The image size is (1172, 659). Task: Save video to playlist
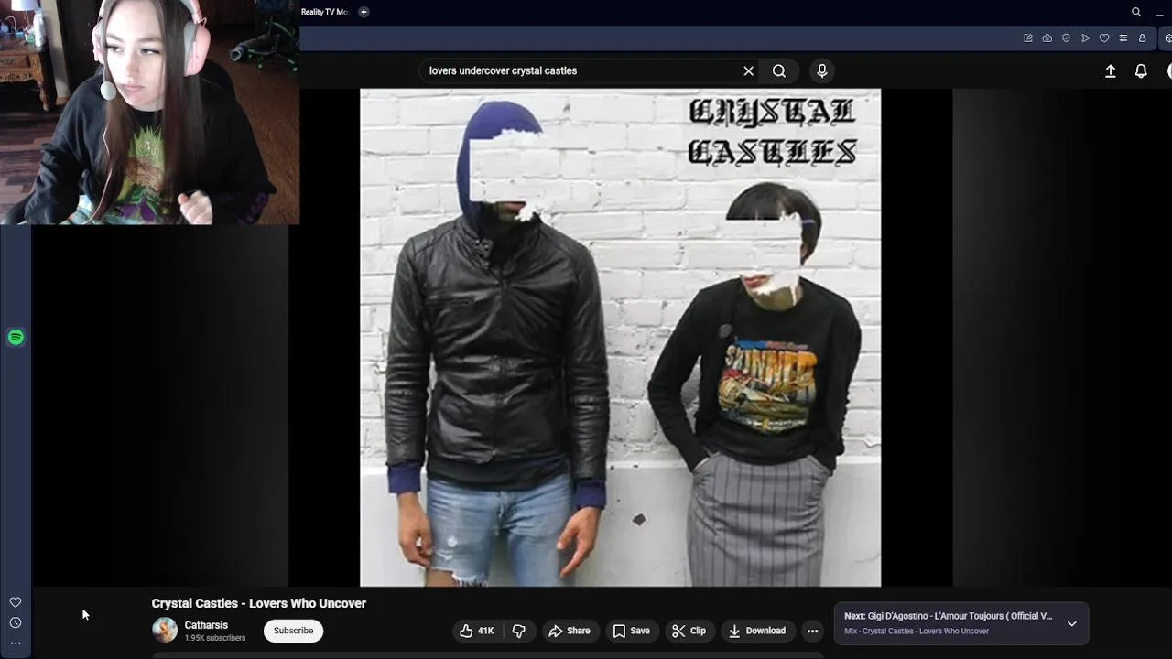(x=631, y=631)
